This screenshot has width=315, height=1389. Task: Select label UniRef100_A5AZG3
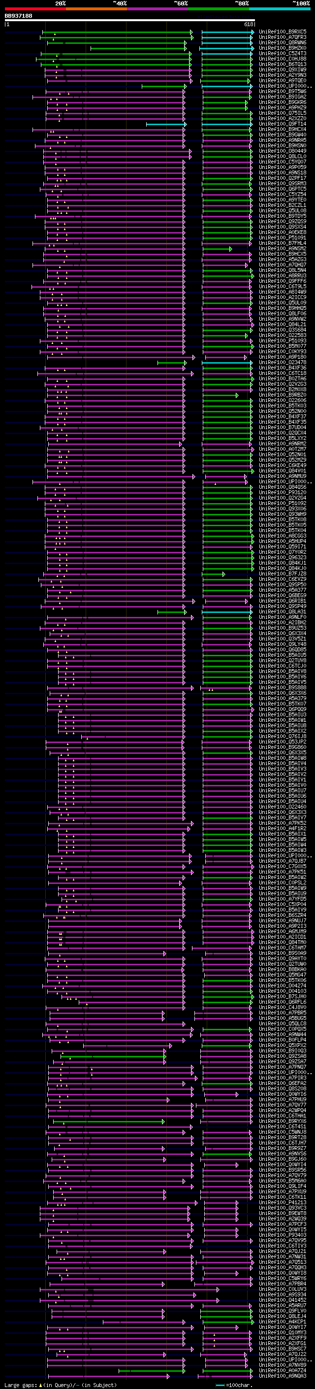click(x=283, y=259)
